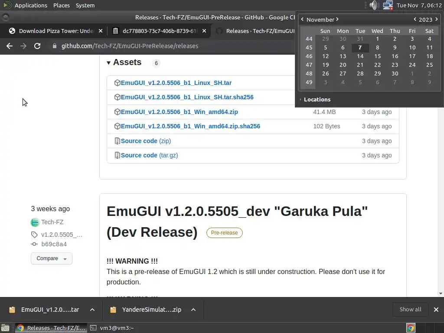Click the package icon beside Win_amd64.zip.sha256
This screenshot has width=444, height=333.
[117, 126]
